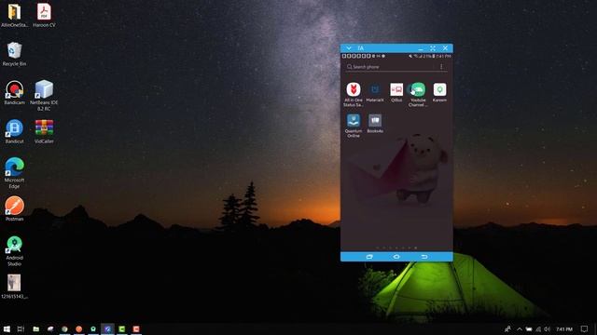Click the Search phone field
Viewport: 597px width, 335px height.
[x=390, y=67]
